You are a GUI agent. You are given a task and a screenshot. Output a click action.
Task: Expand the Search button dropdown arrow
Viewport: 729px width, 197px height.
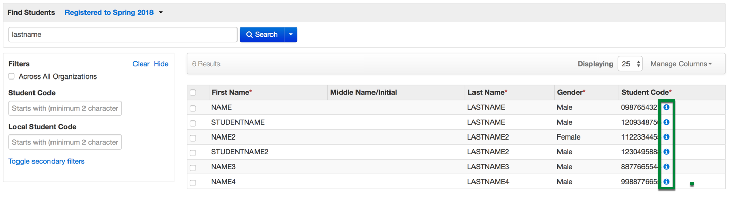coord(291,34)
